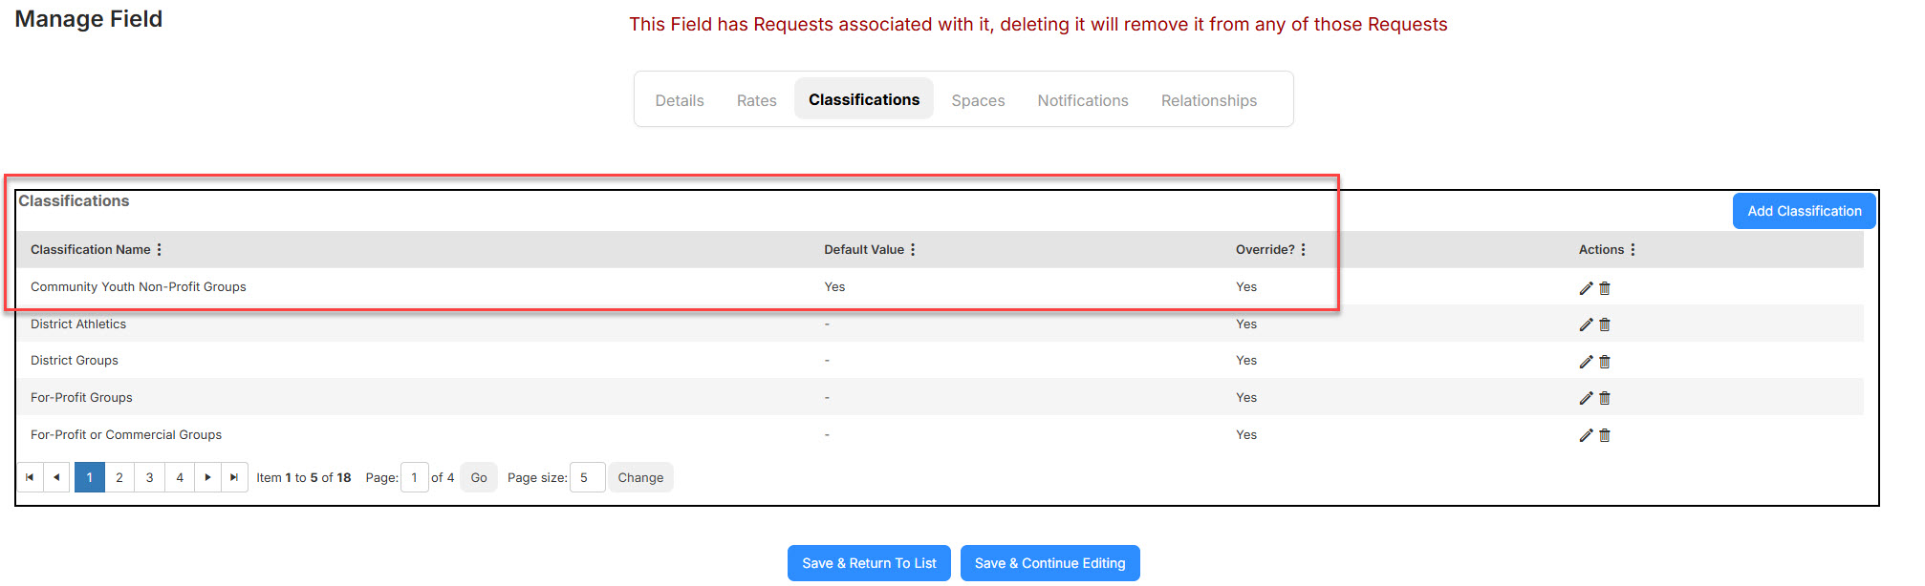Image resolution: width=1925 pixels, height=586 pixels.
Task: Delete the District Groups classification
Action: (1605, 362)
